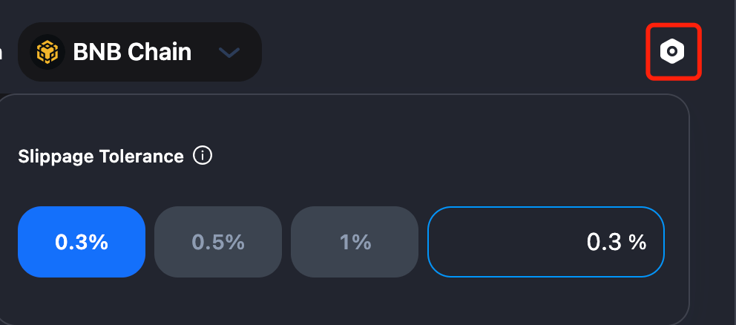Viewport: 736px width, 325px height.
Task: Choose the 0.5% slippage option
Action: [x=218, y=242]
